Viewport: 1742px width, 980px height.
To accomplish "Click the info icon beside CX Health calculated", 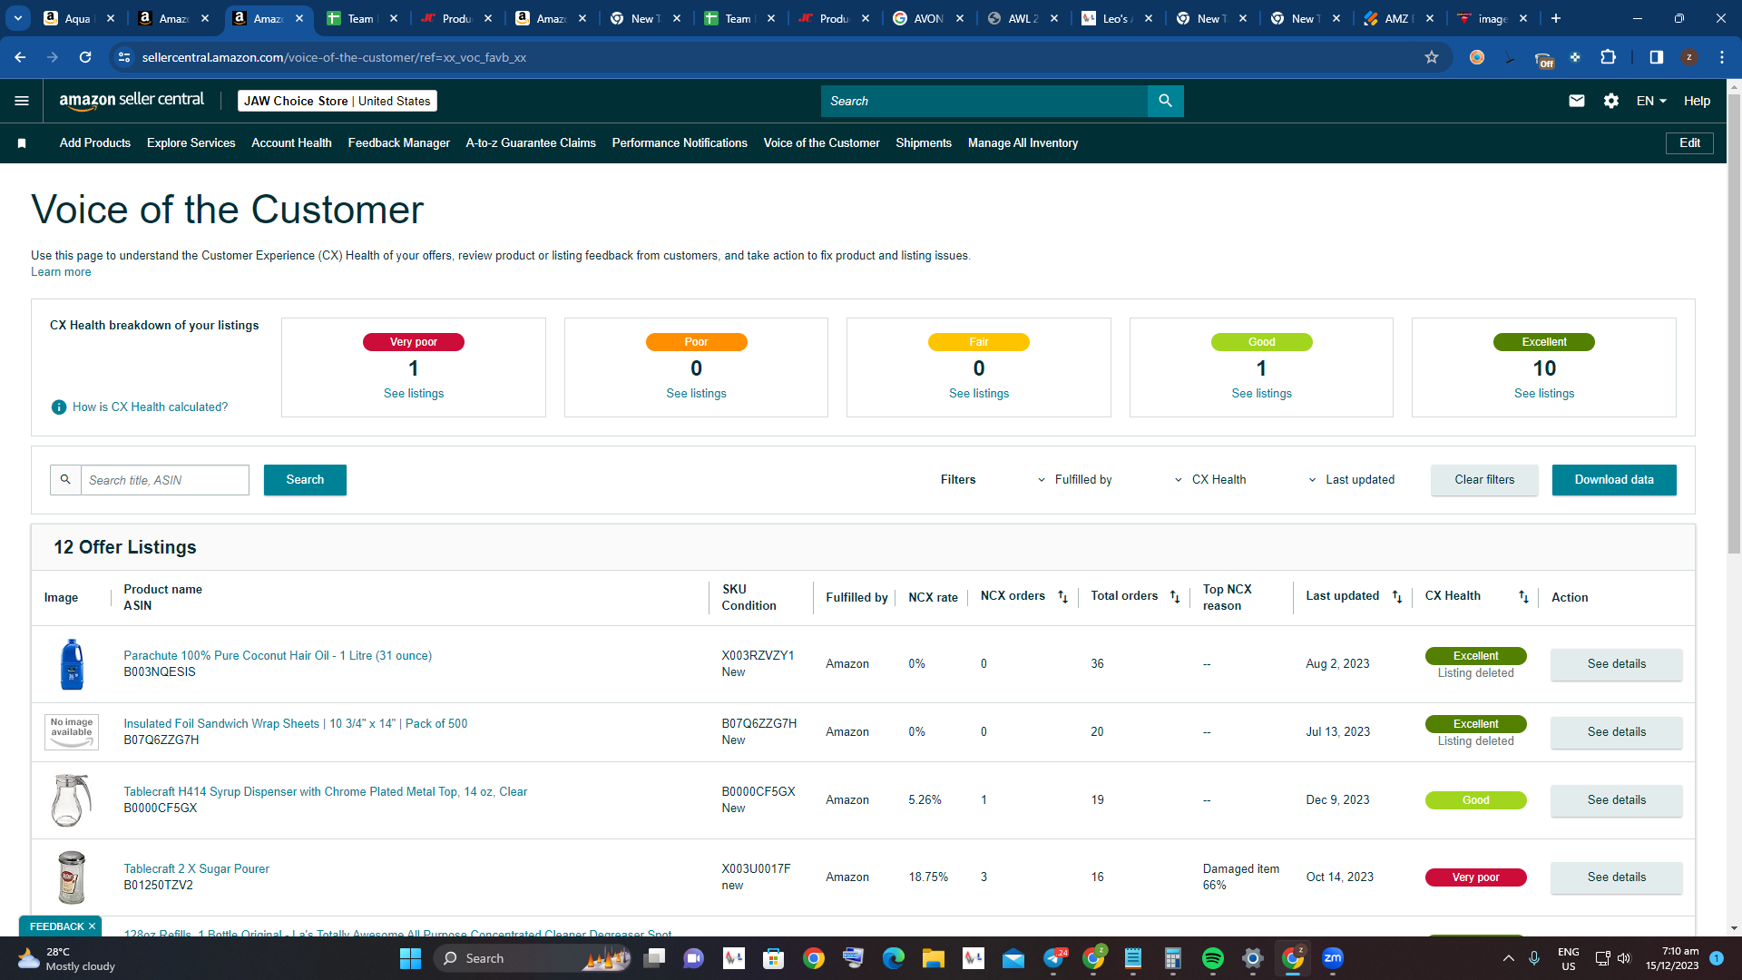I will [x=59, y=407].
